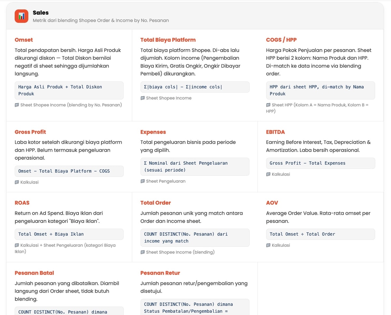Click folder icon under Total Order formula
391x315 pixels.
tap(143, 252)
